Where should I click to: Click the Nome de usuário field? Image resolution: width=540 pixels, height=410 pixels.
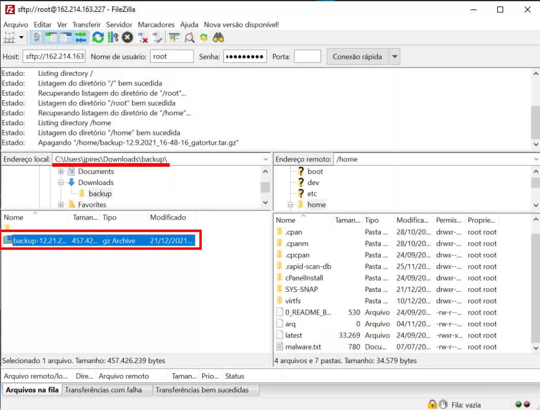click(171, 56)
